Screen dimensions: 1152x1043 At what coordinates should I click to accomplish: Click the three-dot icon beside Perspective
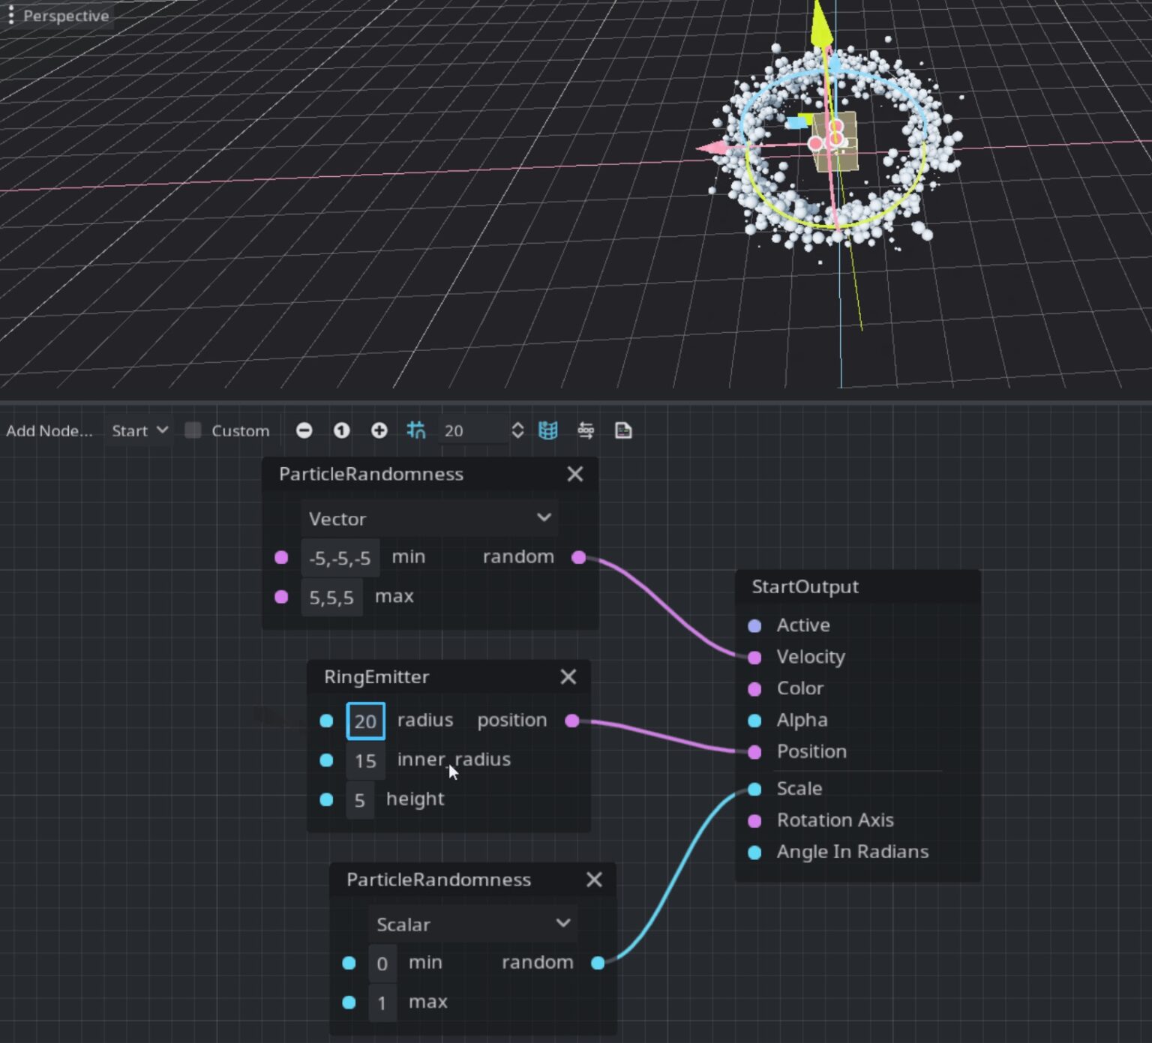[10, 15]
